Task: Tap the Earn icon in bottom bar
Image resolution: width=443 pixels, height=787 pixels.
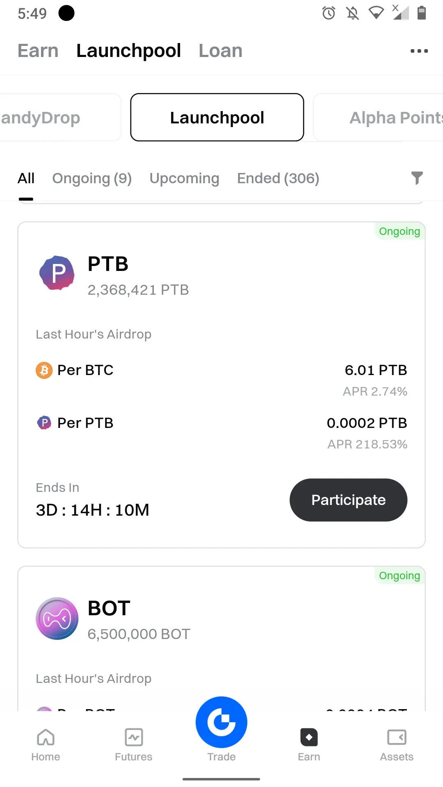Action: (309, 737)
